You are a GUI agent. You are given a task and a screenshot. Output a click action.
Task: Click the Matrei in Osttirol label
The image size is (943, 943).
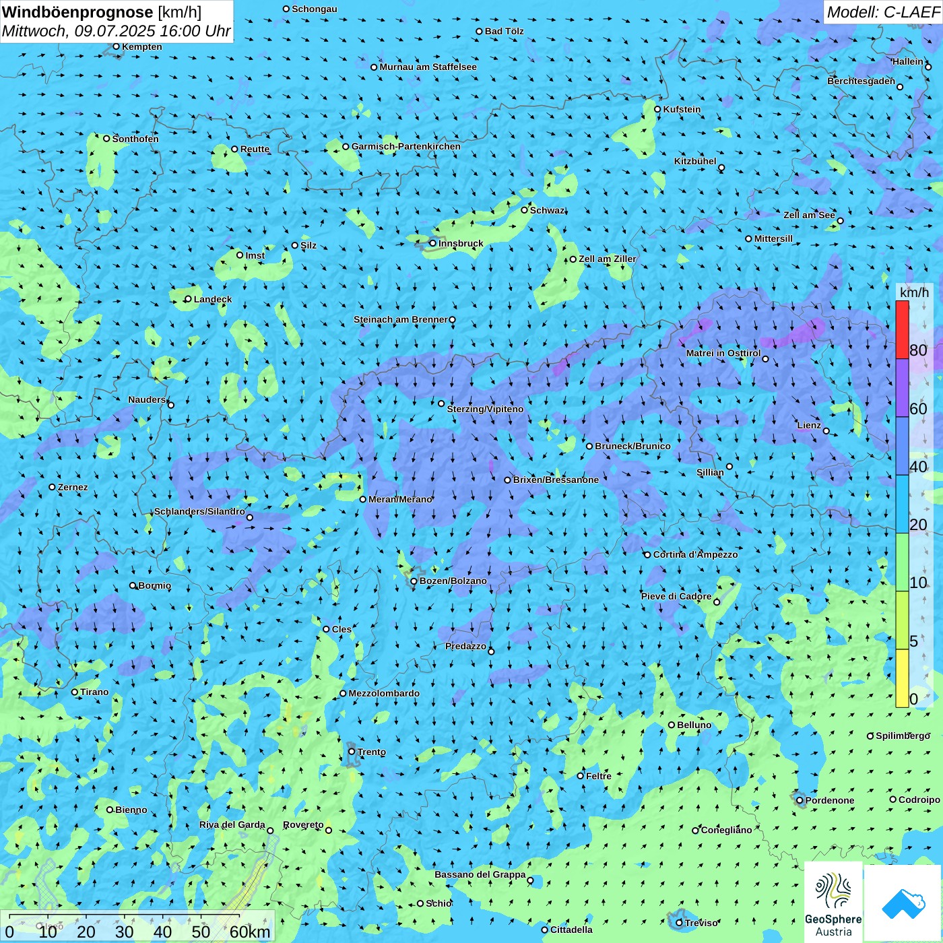723,353
